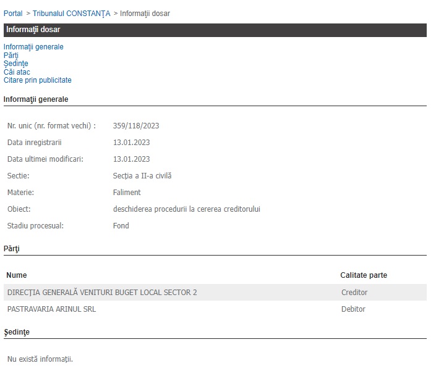The height and width of the screenshot is (371, 436).
Task: Click the case number 359/118/2023
Action: (136, 126)
